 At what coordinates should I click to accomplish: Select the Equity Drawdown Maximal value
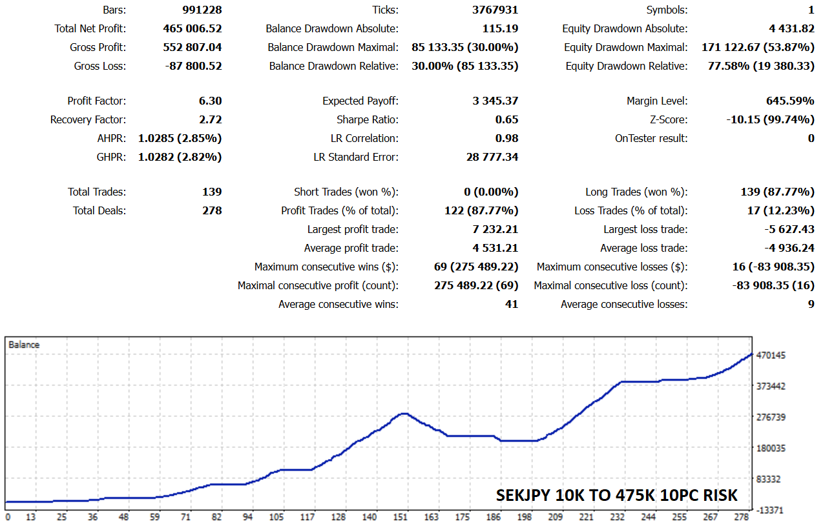758,48
